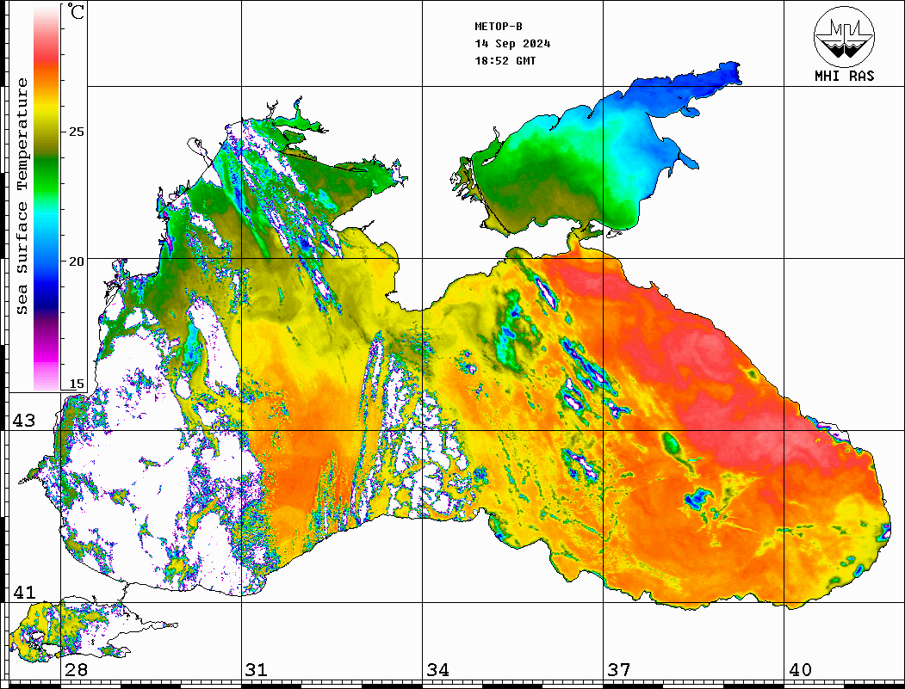Viewport: 905px width, 689px height.
Task: Click the MHI RAS logo emblem
Action: click(845, 36)
